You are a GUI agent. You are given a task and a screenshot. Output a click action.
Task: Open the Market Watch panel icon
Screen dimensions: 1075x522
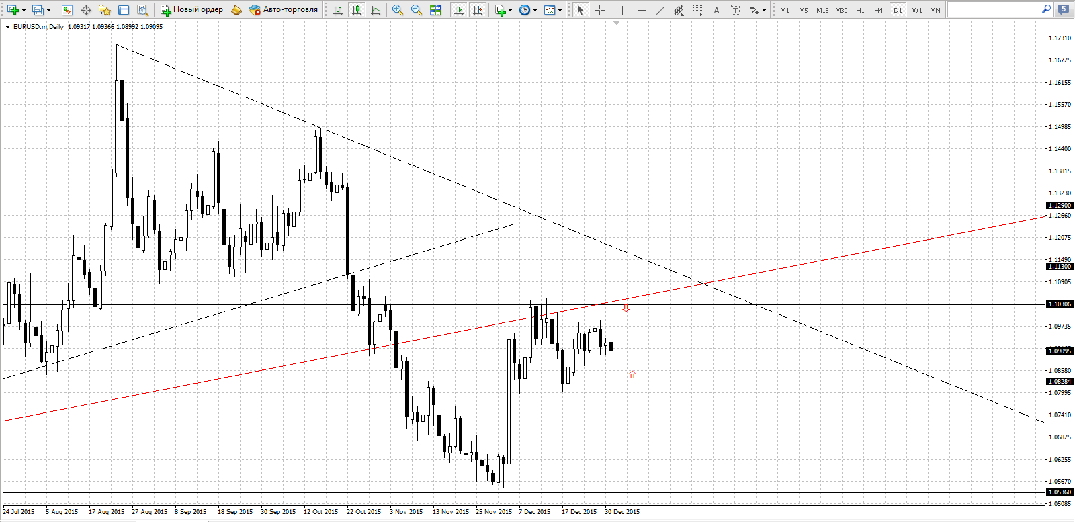[x=67, y=10]
